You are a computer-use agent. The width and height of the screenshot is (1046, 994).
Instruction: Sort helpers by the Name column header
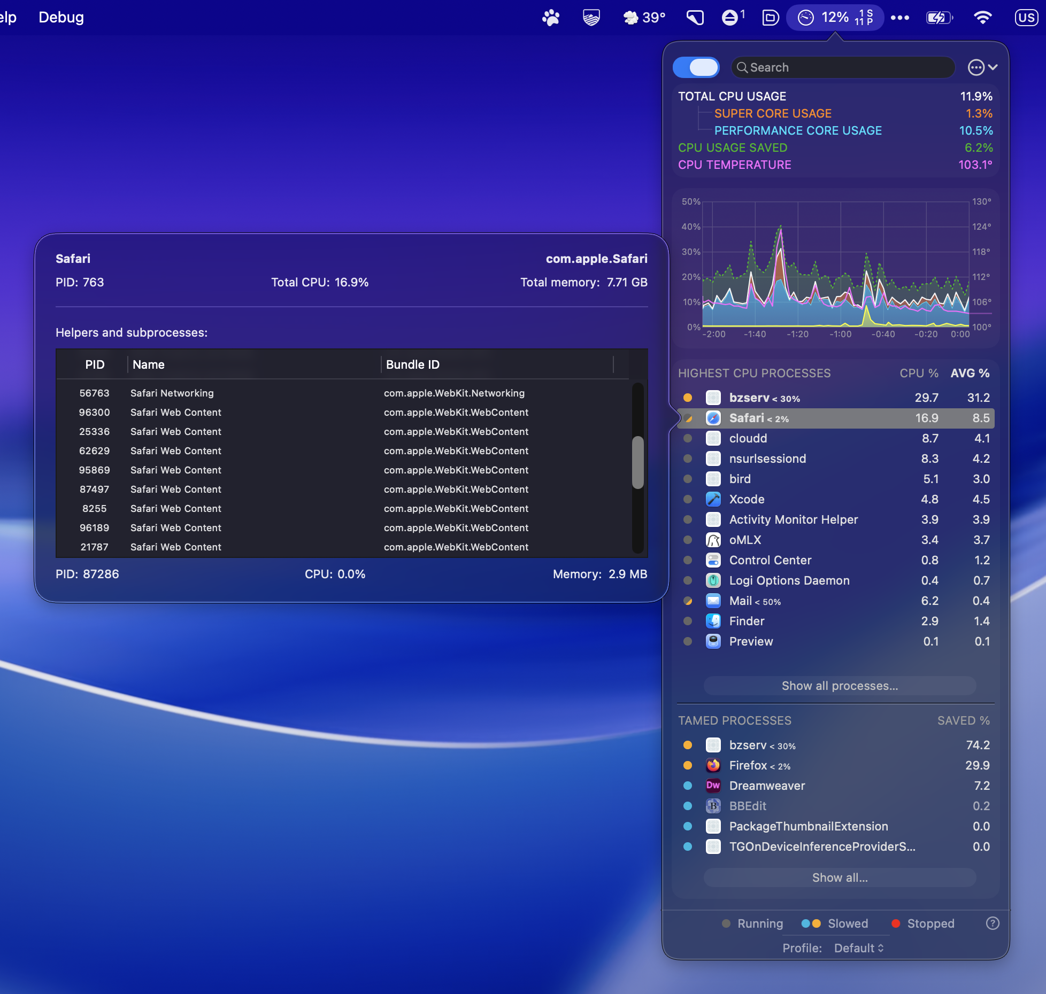tap(254, 364)
